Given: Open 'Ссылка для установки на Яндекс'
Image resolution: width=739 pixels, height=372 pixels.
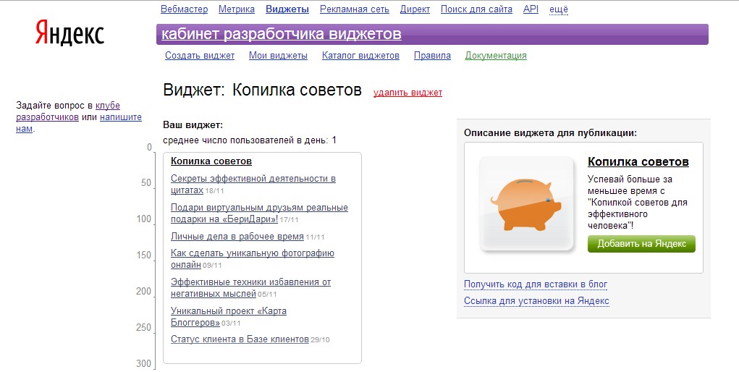Looking at the screenshot, I should 536,301.
